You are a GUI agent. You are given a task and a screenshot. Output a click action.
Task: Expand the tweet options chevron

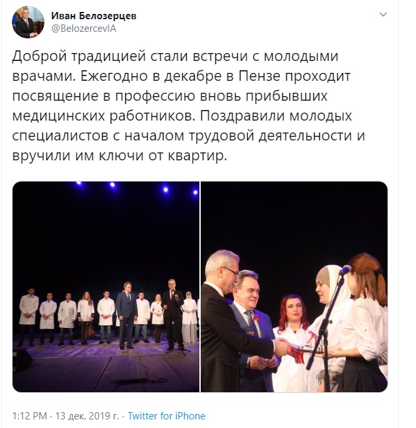click(x=384, y=15)
